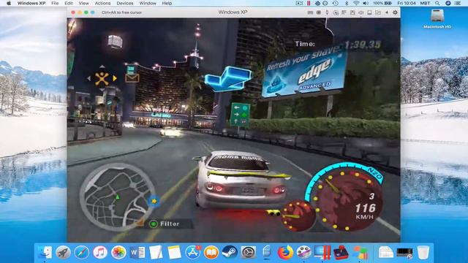
Task: Open TextEdit from the Dock
Action: [x=156, y=252]
